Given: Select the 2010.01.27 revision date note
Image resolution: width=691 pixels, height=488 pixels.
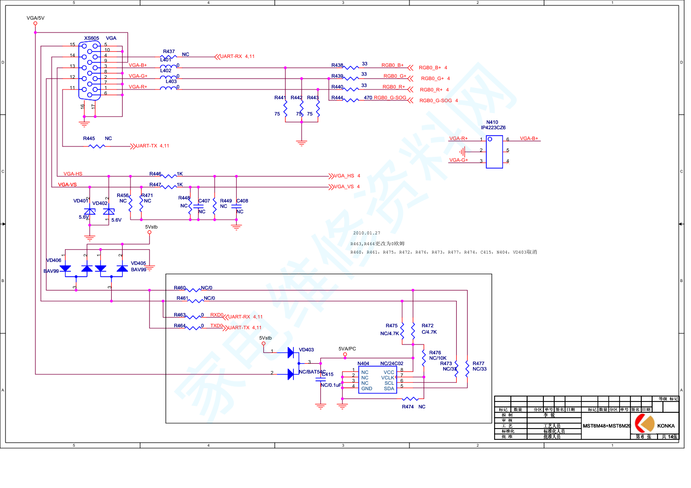Looking at the screenshot, I should point(367,233).
